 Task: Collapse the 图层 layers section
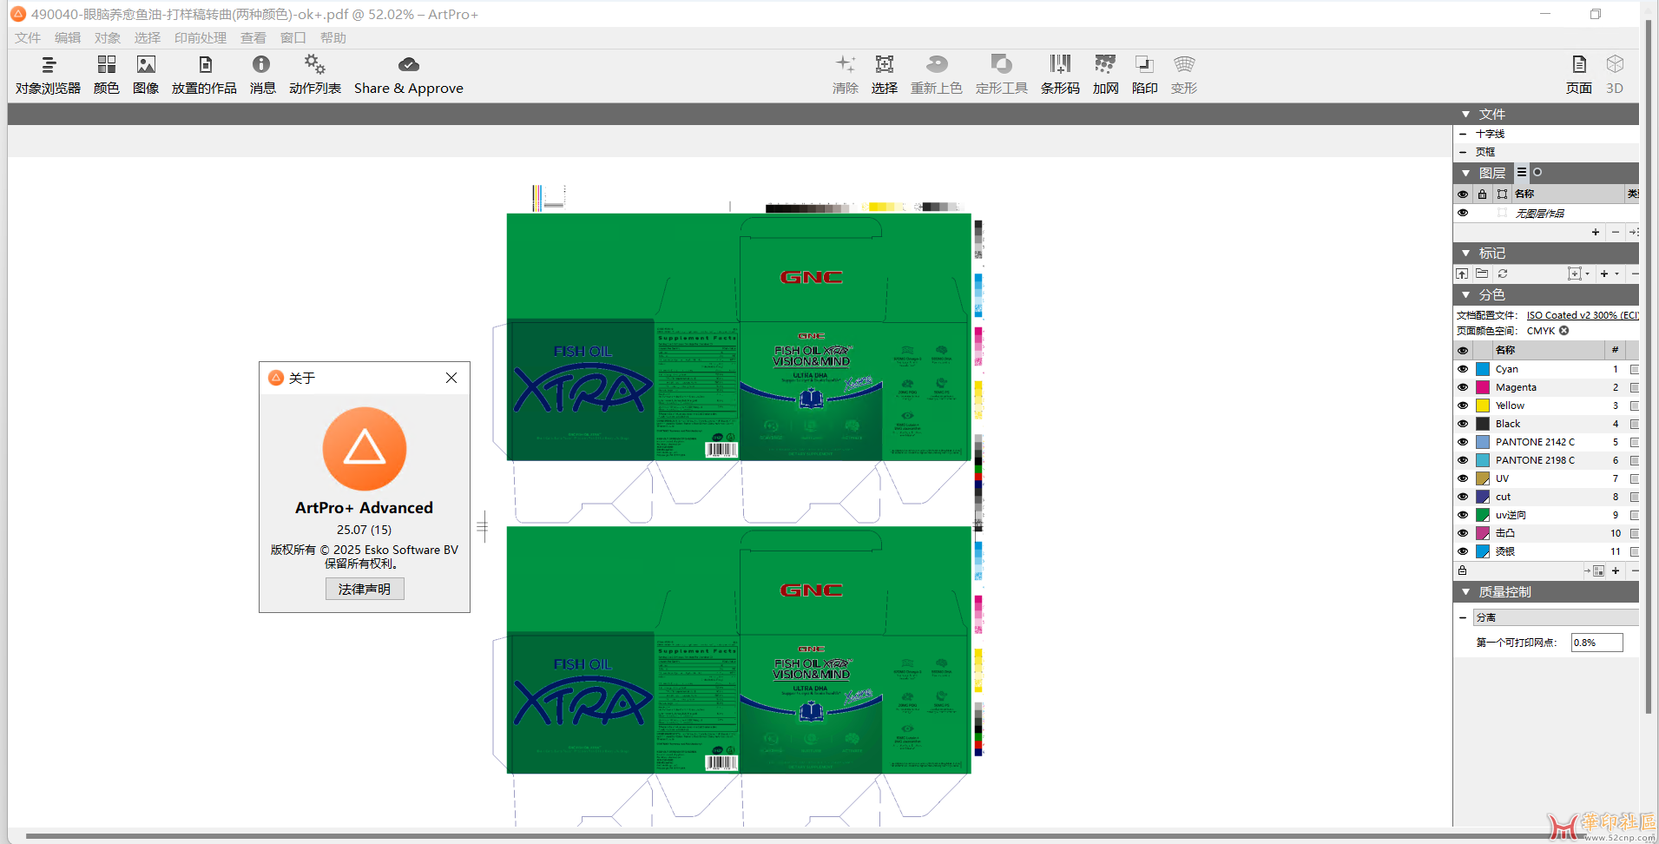(1466, 173)
